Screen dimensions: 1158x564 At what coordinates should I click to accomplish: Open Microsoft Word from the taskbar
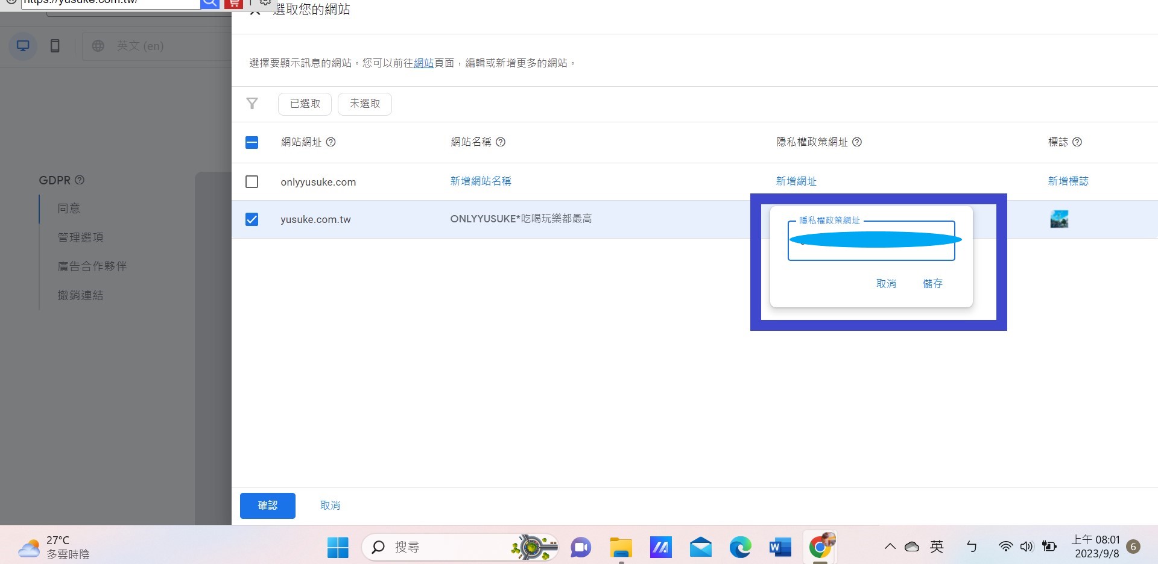[779, 547]
